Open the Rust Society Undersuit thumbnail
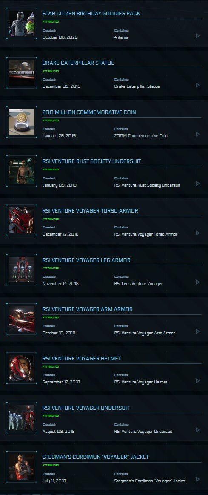Image resolution: width=208 pixels, height=495 pixels. point(22,171)
